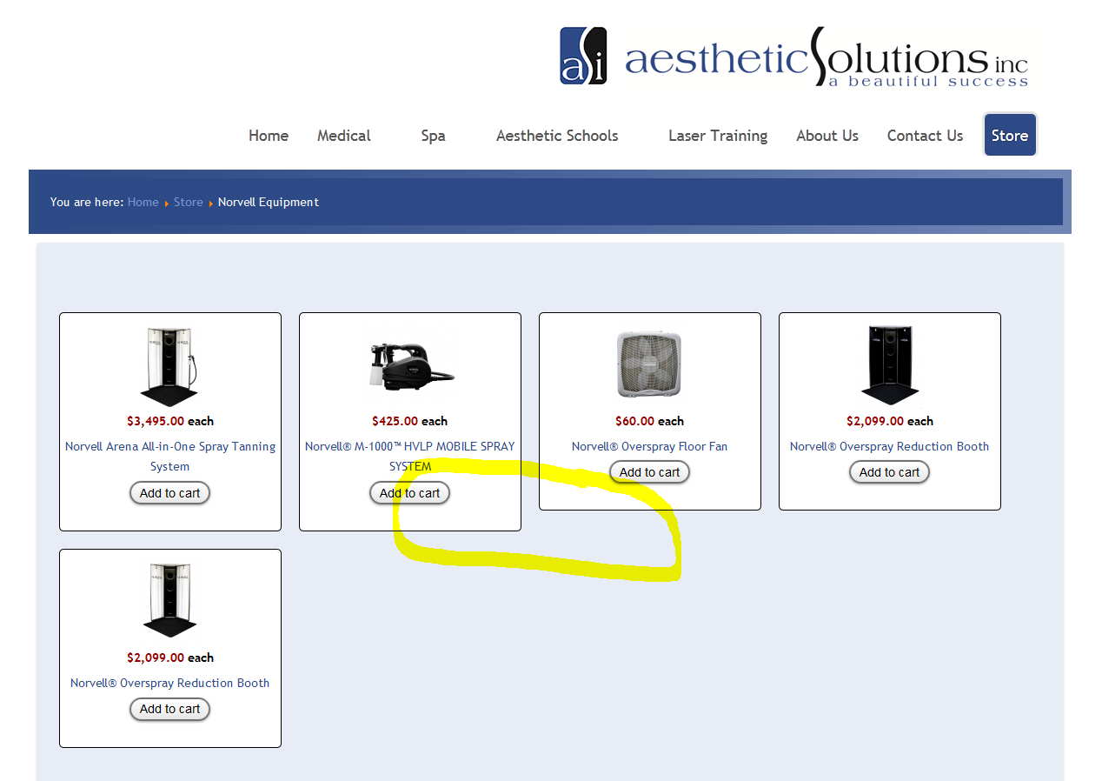
Task: Follow the Home link in the breadcrumb
Action: click(x=143, y=202)
